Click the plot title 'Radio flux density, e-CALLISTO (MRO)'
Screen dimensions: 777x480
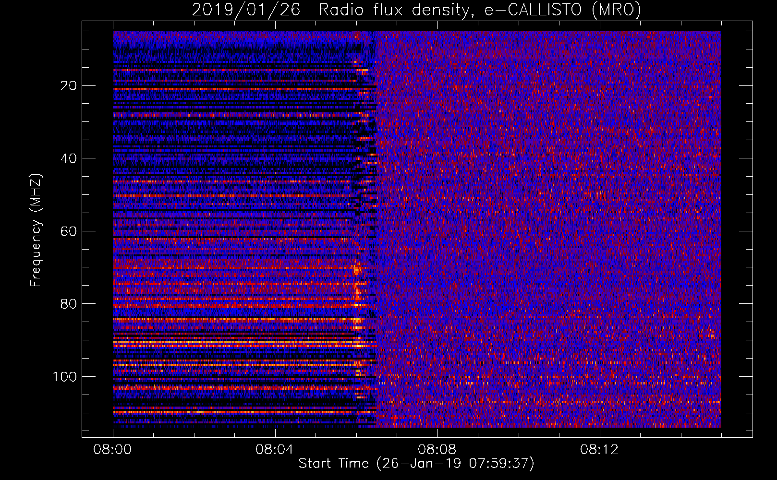click(x=480, y=10)
